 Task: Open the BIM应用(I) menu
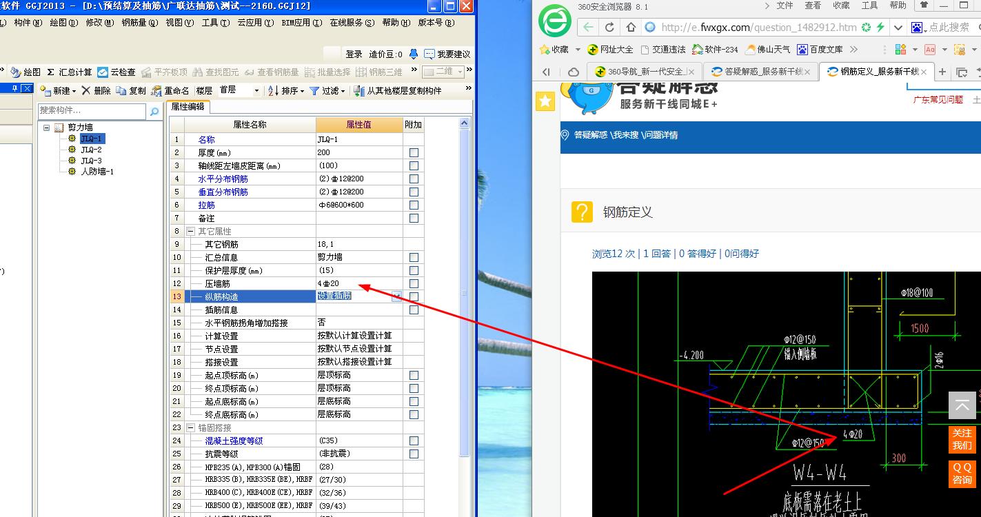(302, 23)
